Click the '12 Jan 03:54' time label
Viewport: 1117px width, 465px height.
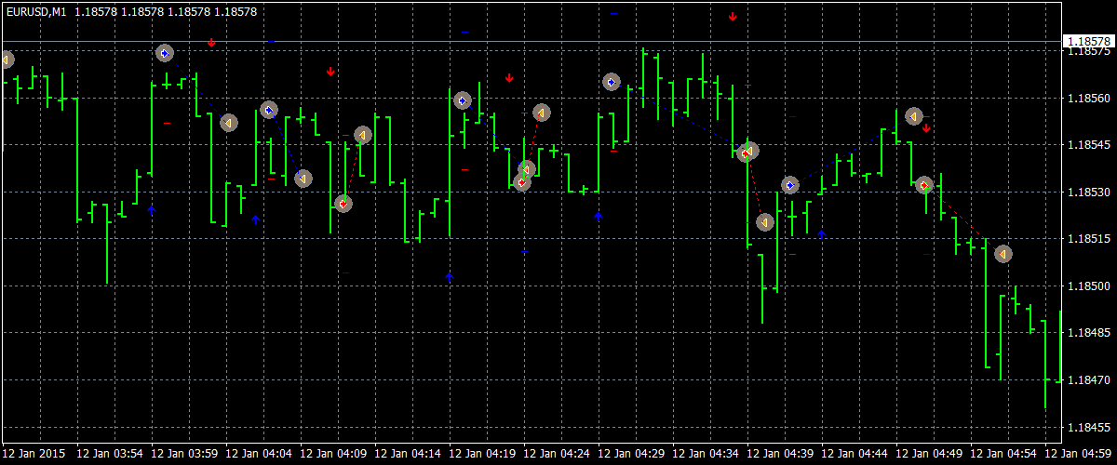109,454
